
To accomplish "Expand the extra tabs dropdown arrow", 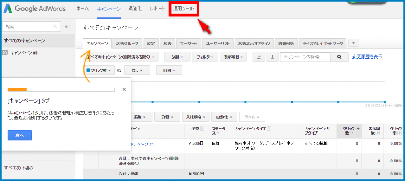I will 353,43.
